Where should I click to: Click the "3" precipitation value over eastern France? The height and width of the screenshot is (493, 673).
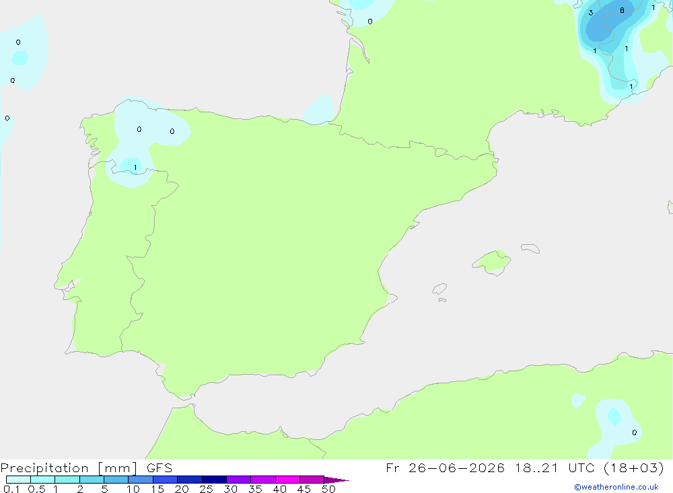coord(591,13)
